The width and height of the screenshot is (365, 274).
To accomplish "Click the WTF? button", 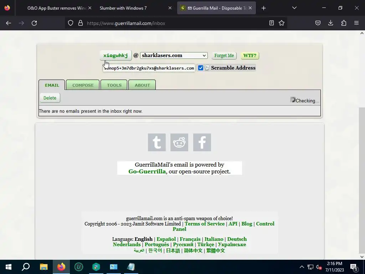I will click(x=250, y=56).
